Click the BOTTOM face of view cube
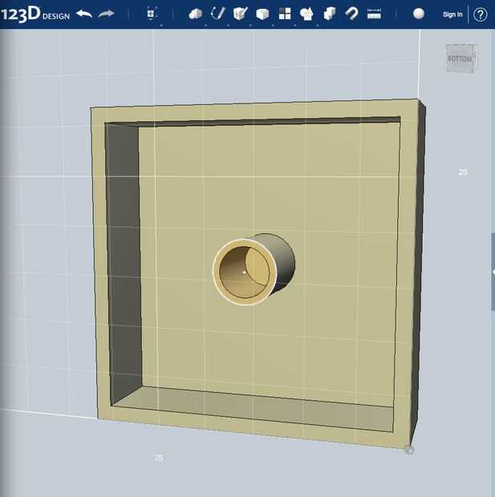Screen dimensions: 495x497 pos(460,59)
